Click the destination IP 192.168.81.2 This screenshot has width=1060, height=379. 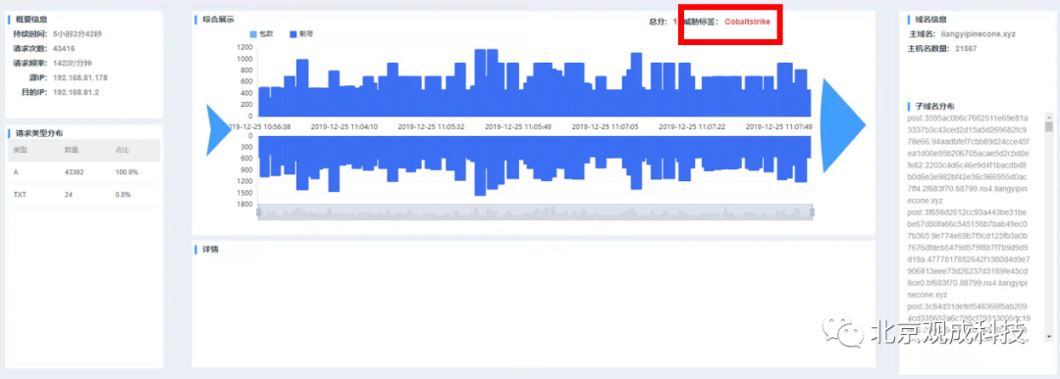point(76,92)
